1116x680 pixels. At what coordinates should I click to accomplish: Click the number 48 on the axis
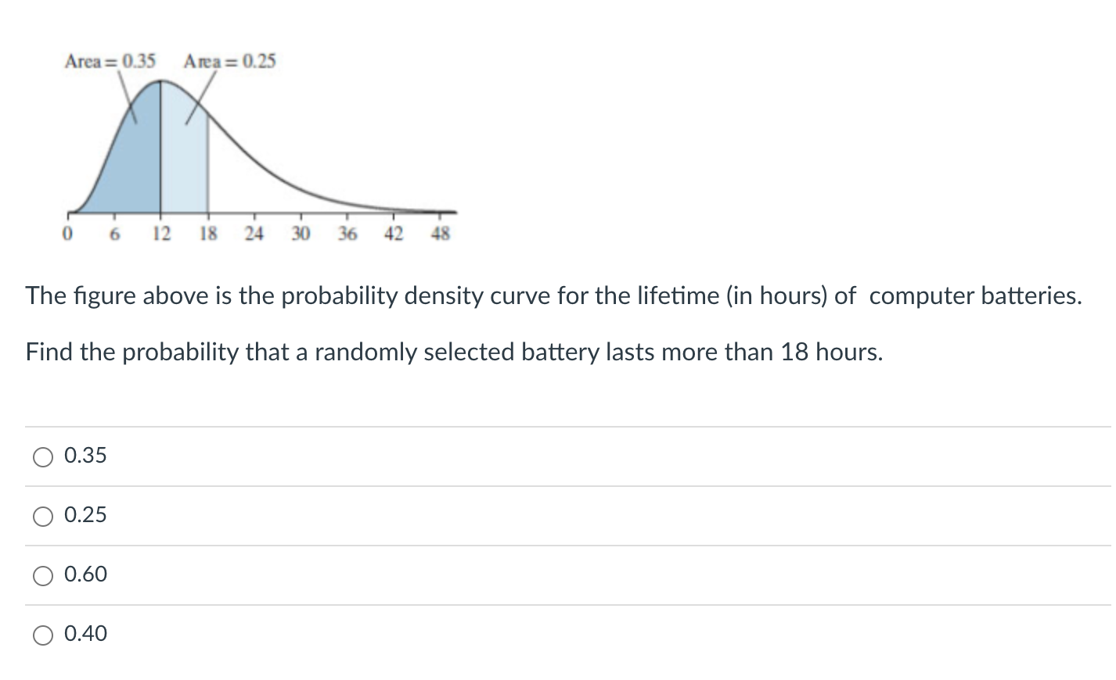tap(441, 232)
